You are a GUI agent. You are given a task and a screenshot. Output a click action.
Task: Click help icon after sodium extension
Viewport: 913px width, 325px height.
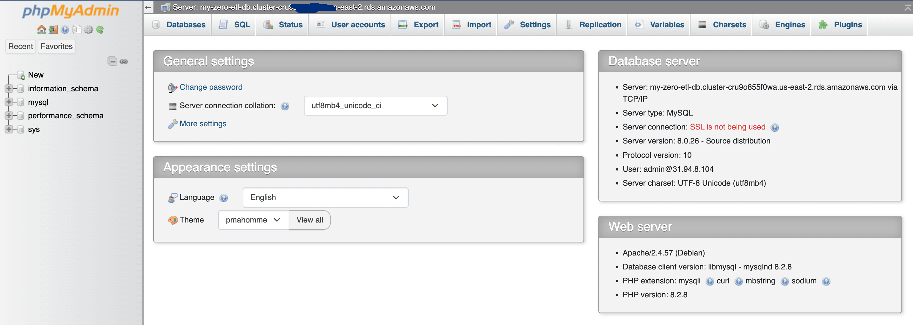(x=826, y=281)
